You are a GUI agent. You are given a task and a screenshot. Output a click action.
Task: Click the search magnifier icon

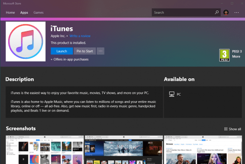(217, 12)
